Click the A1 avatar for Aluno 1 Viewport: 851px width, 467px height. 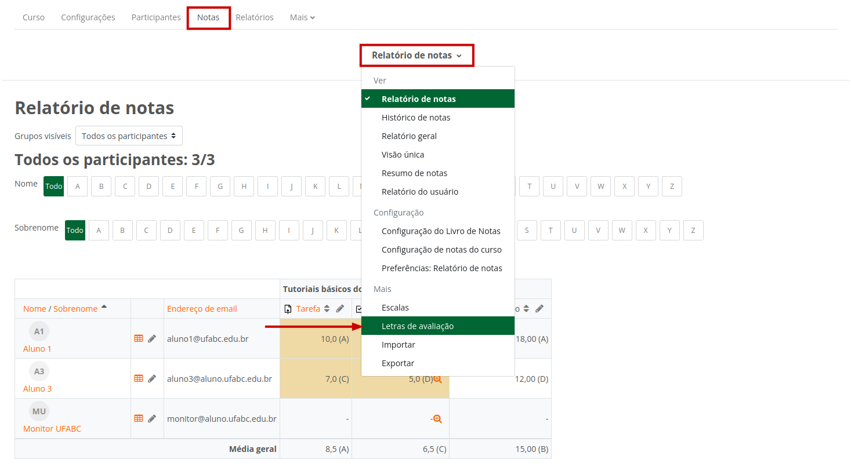tap(39, 331)
